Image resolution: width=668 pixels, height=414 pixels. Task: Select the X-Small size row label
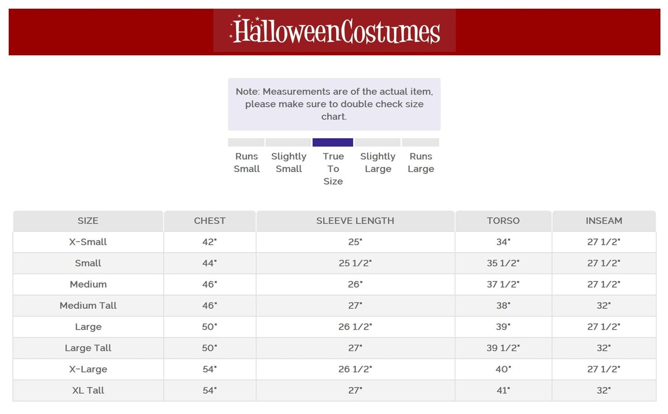click(x=88, y=242)
